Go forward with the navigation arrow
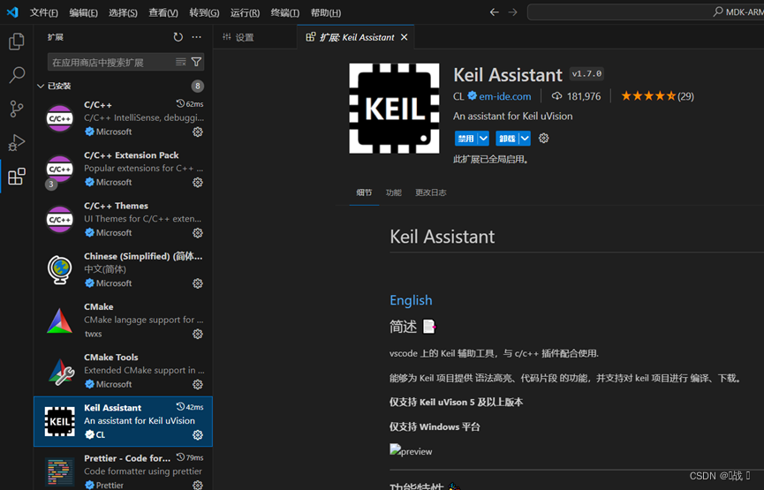This screenshot has height=490, width=764. pos(512,12)
